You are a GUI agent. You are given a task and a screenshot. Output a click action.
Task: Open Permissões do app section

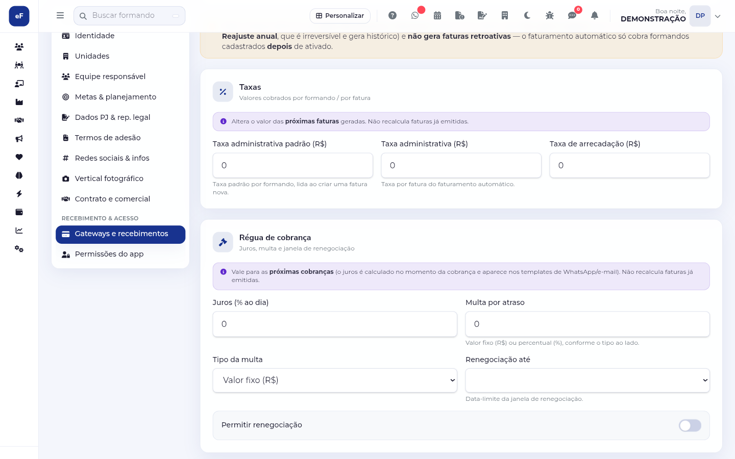point(120,254)
